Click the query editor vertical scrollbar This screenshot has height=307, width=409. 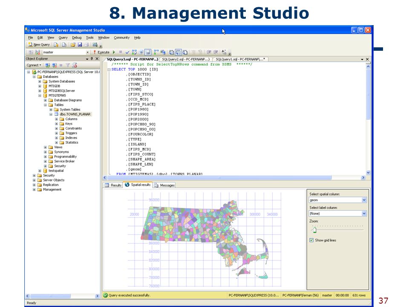pos(368,94)
